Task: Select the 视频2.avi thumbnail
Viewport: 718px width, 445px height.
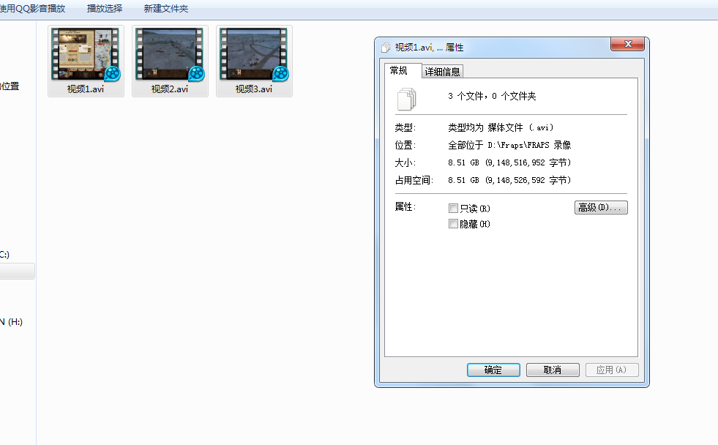Action: tap(170, 54)
